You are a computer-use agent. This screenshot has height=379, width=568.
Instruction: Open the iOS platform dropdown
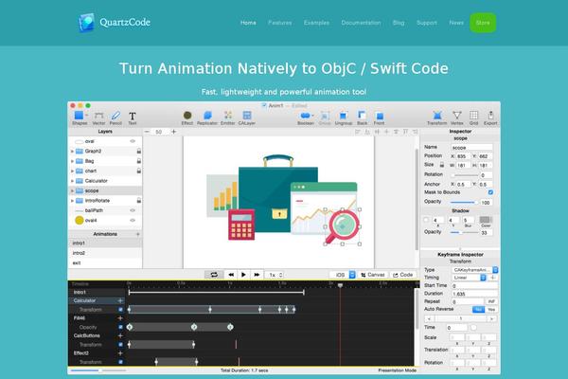click(343, 275)
